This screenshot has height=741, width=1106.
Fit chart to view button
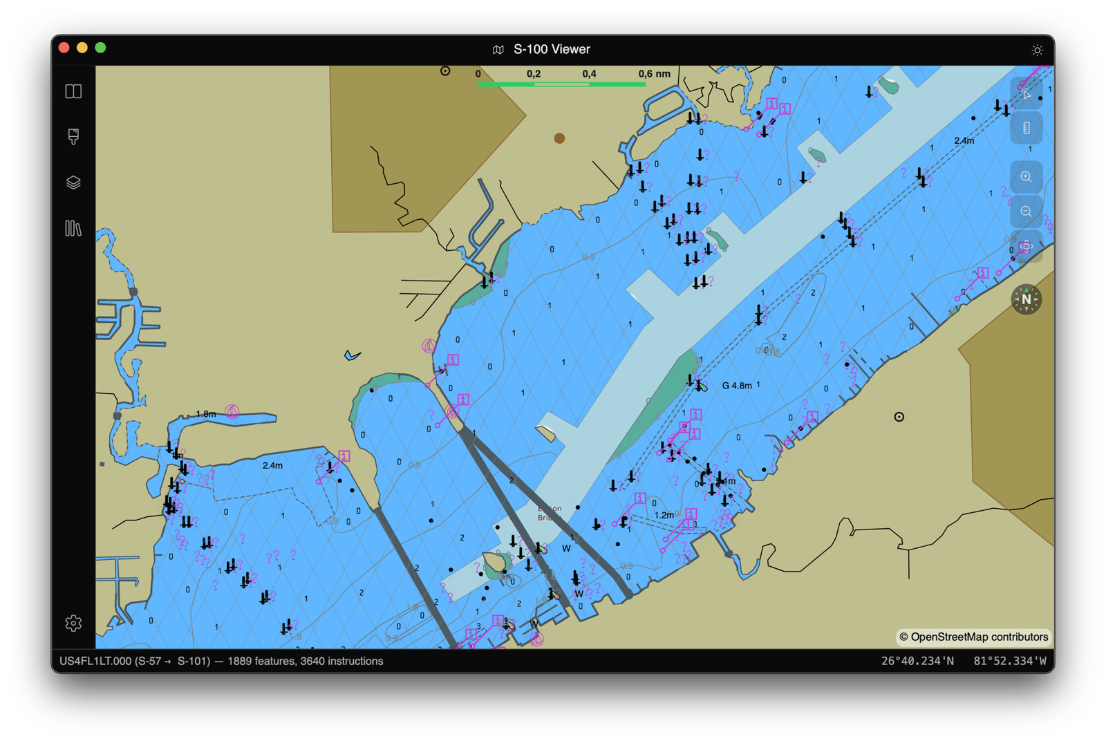tap(1027, 247)
